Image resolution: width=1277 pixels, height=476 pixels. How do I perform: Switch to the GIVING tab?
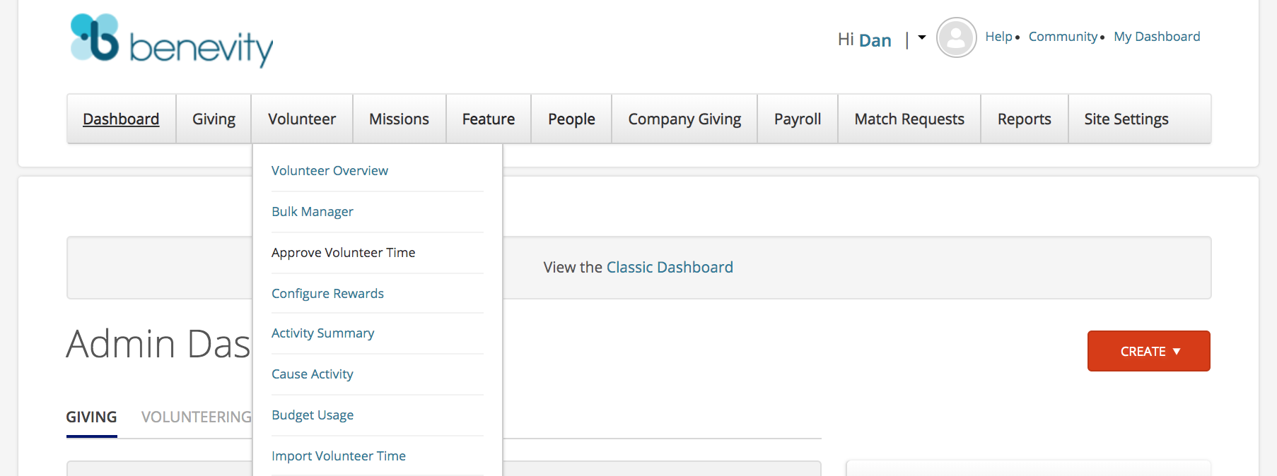91,417
